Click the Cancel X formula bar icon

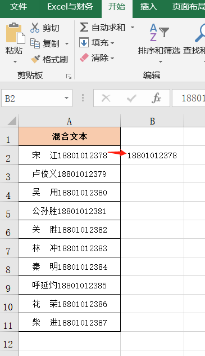pyautogui.click(x=106, y=99)
